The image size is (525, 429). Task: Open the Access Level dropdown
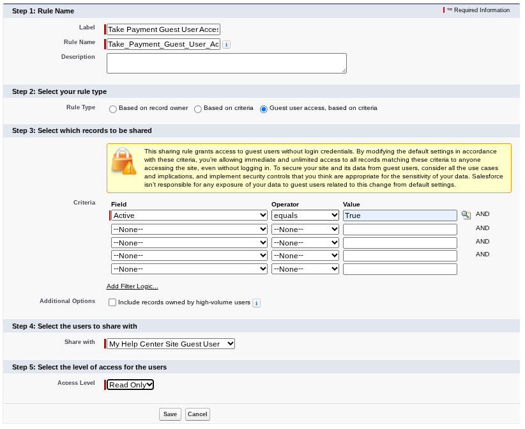(130, 385)
